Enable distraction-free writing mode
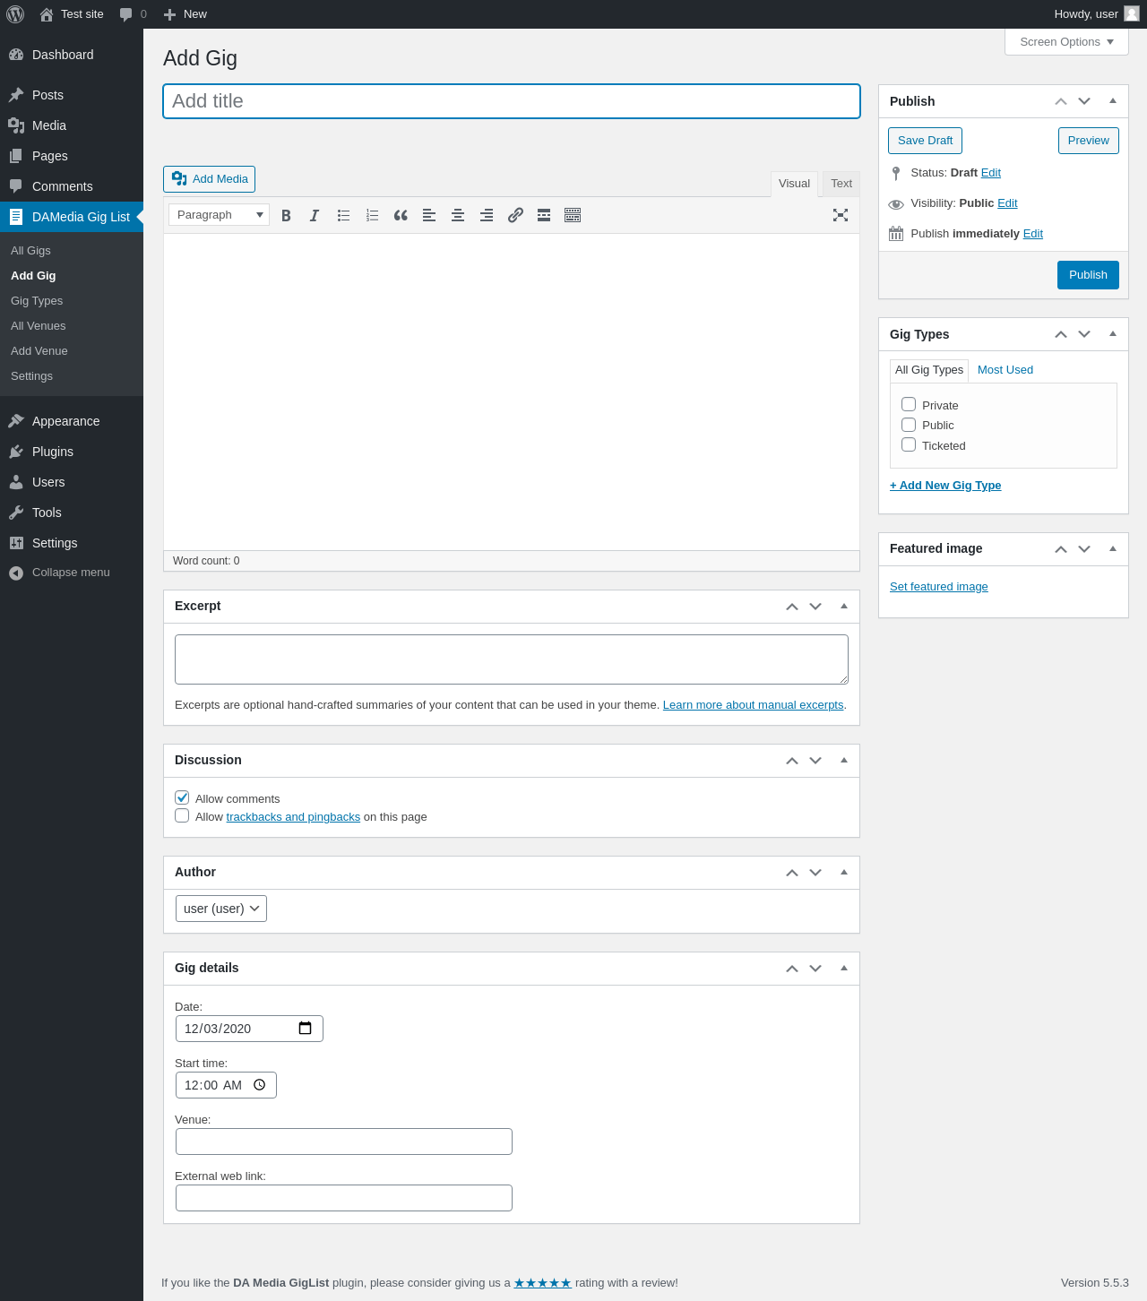The height and width of the screenshot is (1301, 1147). 841,215
